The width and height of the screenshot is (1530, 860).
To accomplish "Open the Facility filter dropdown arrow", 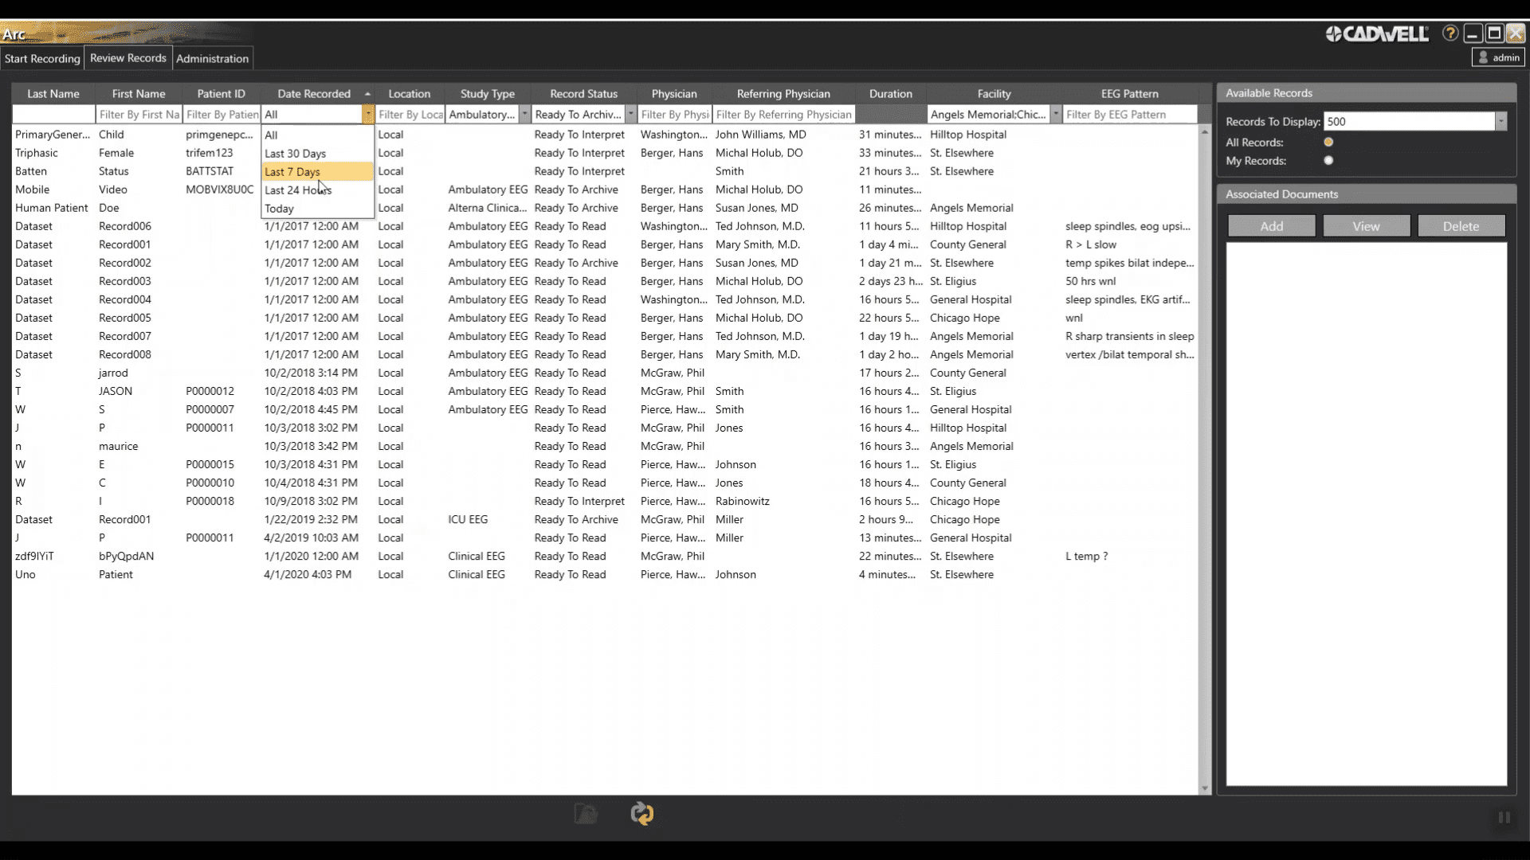I will click(1056, 115).
